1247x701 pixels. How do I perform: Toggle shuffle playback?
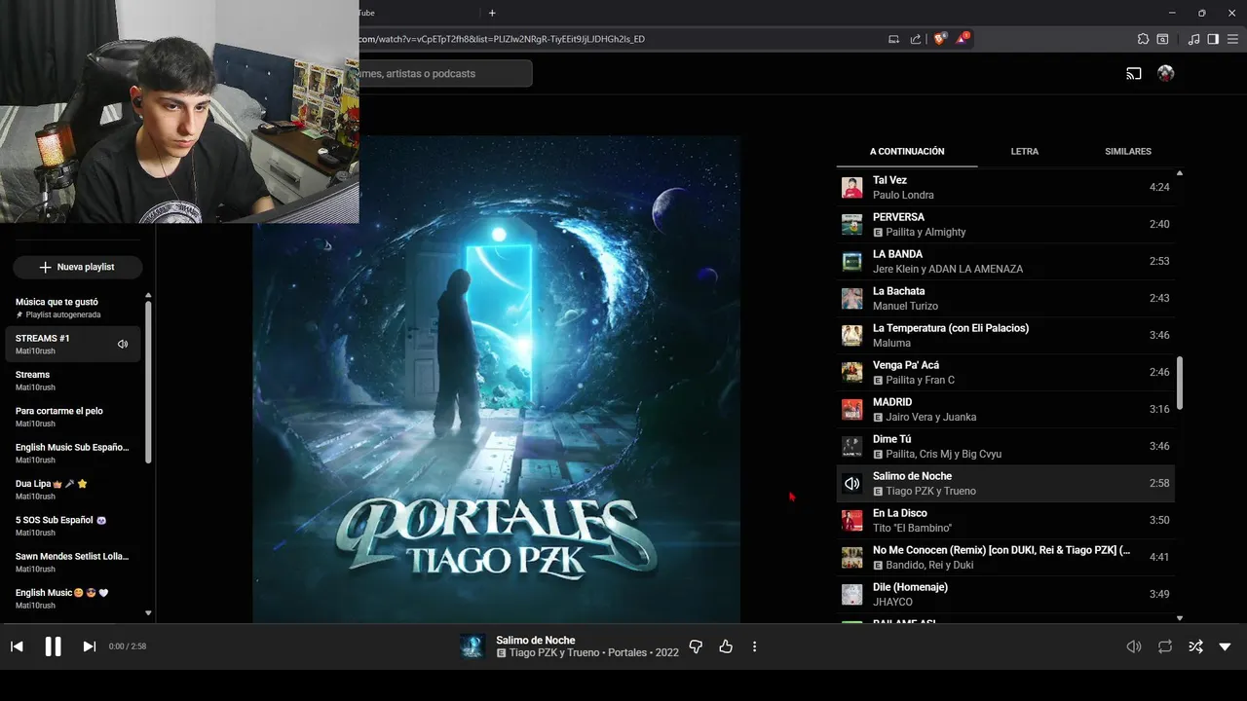click(1195, 646)
